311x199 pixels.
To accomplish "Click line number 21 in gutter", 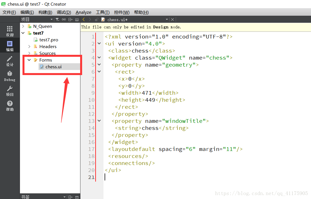I will (x=91, y=177).
